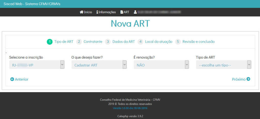Click the right arrow icon beside Próximo
This screenshot has width=260, height=119.
[248, 79]
